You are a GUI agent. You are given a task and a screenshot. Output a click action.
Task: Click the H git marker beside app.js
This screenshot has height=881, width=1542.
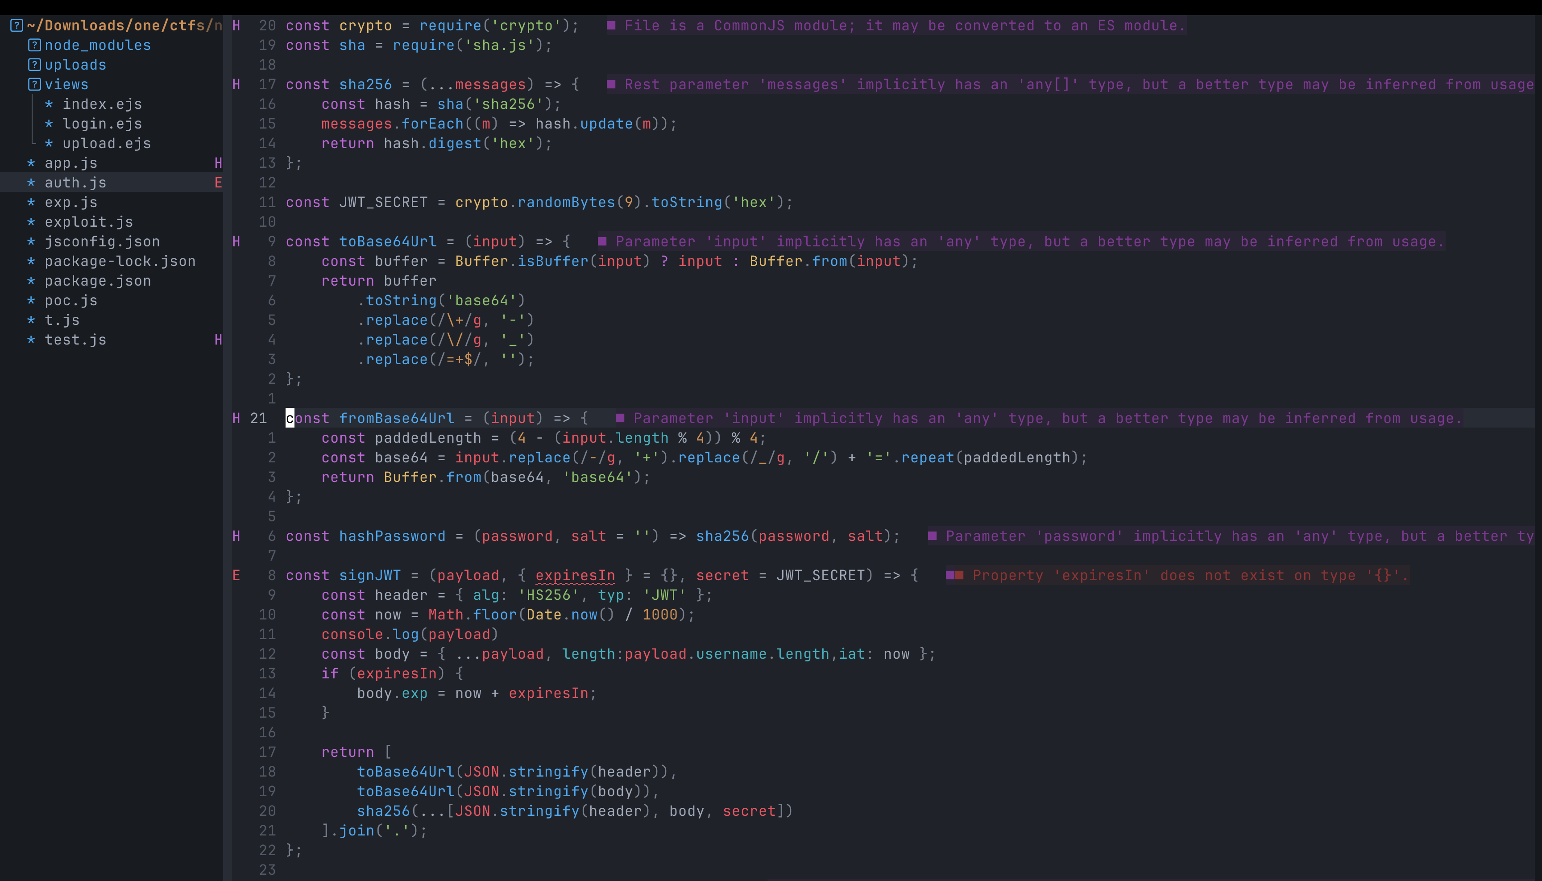point(218,163)
